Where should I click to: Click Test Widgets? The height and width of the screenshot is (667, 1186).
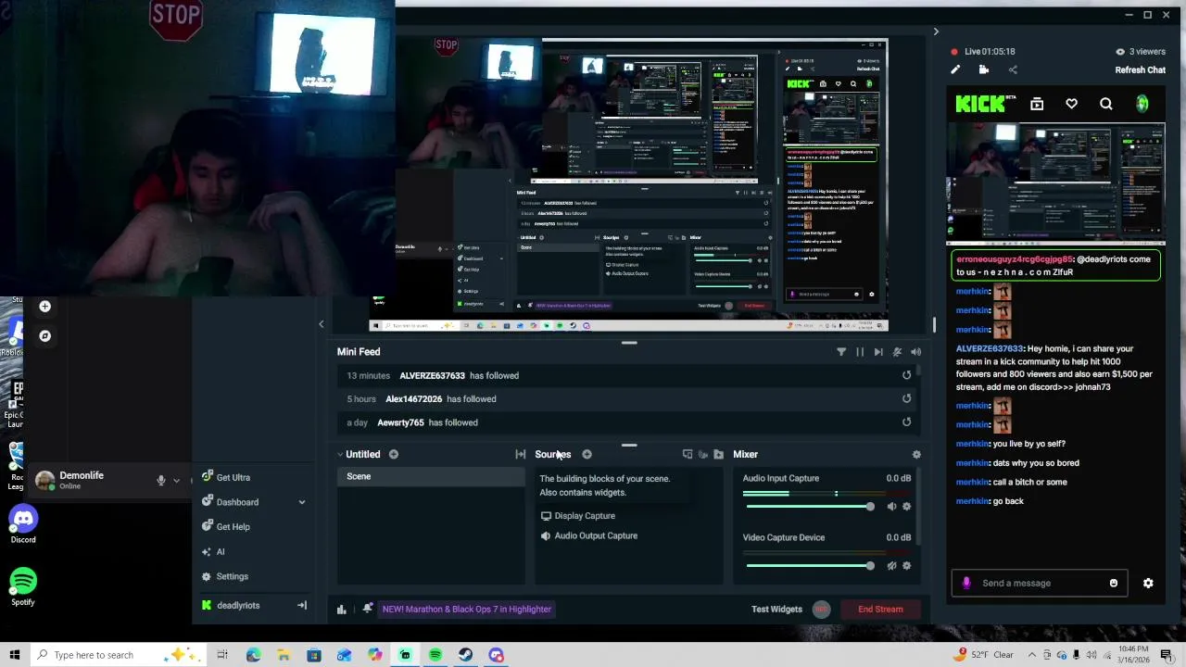coord(776,609)
